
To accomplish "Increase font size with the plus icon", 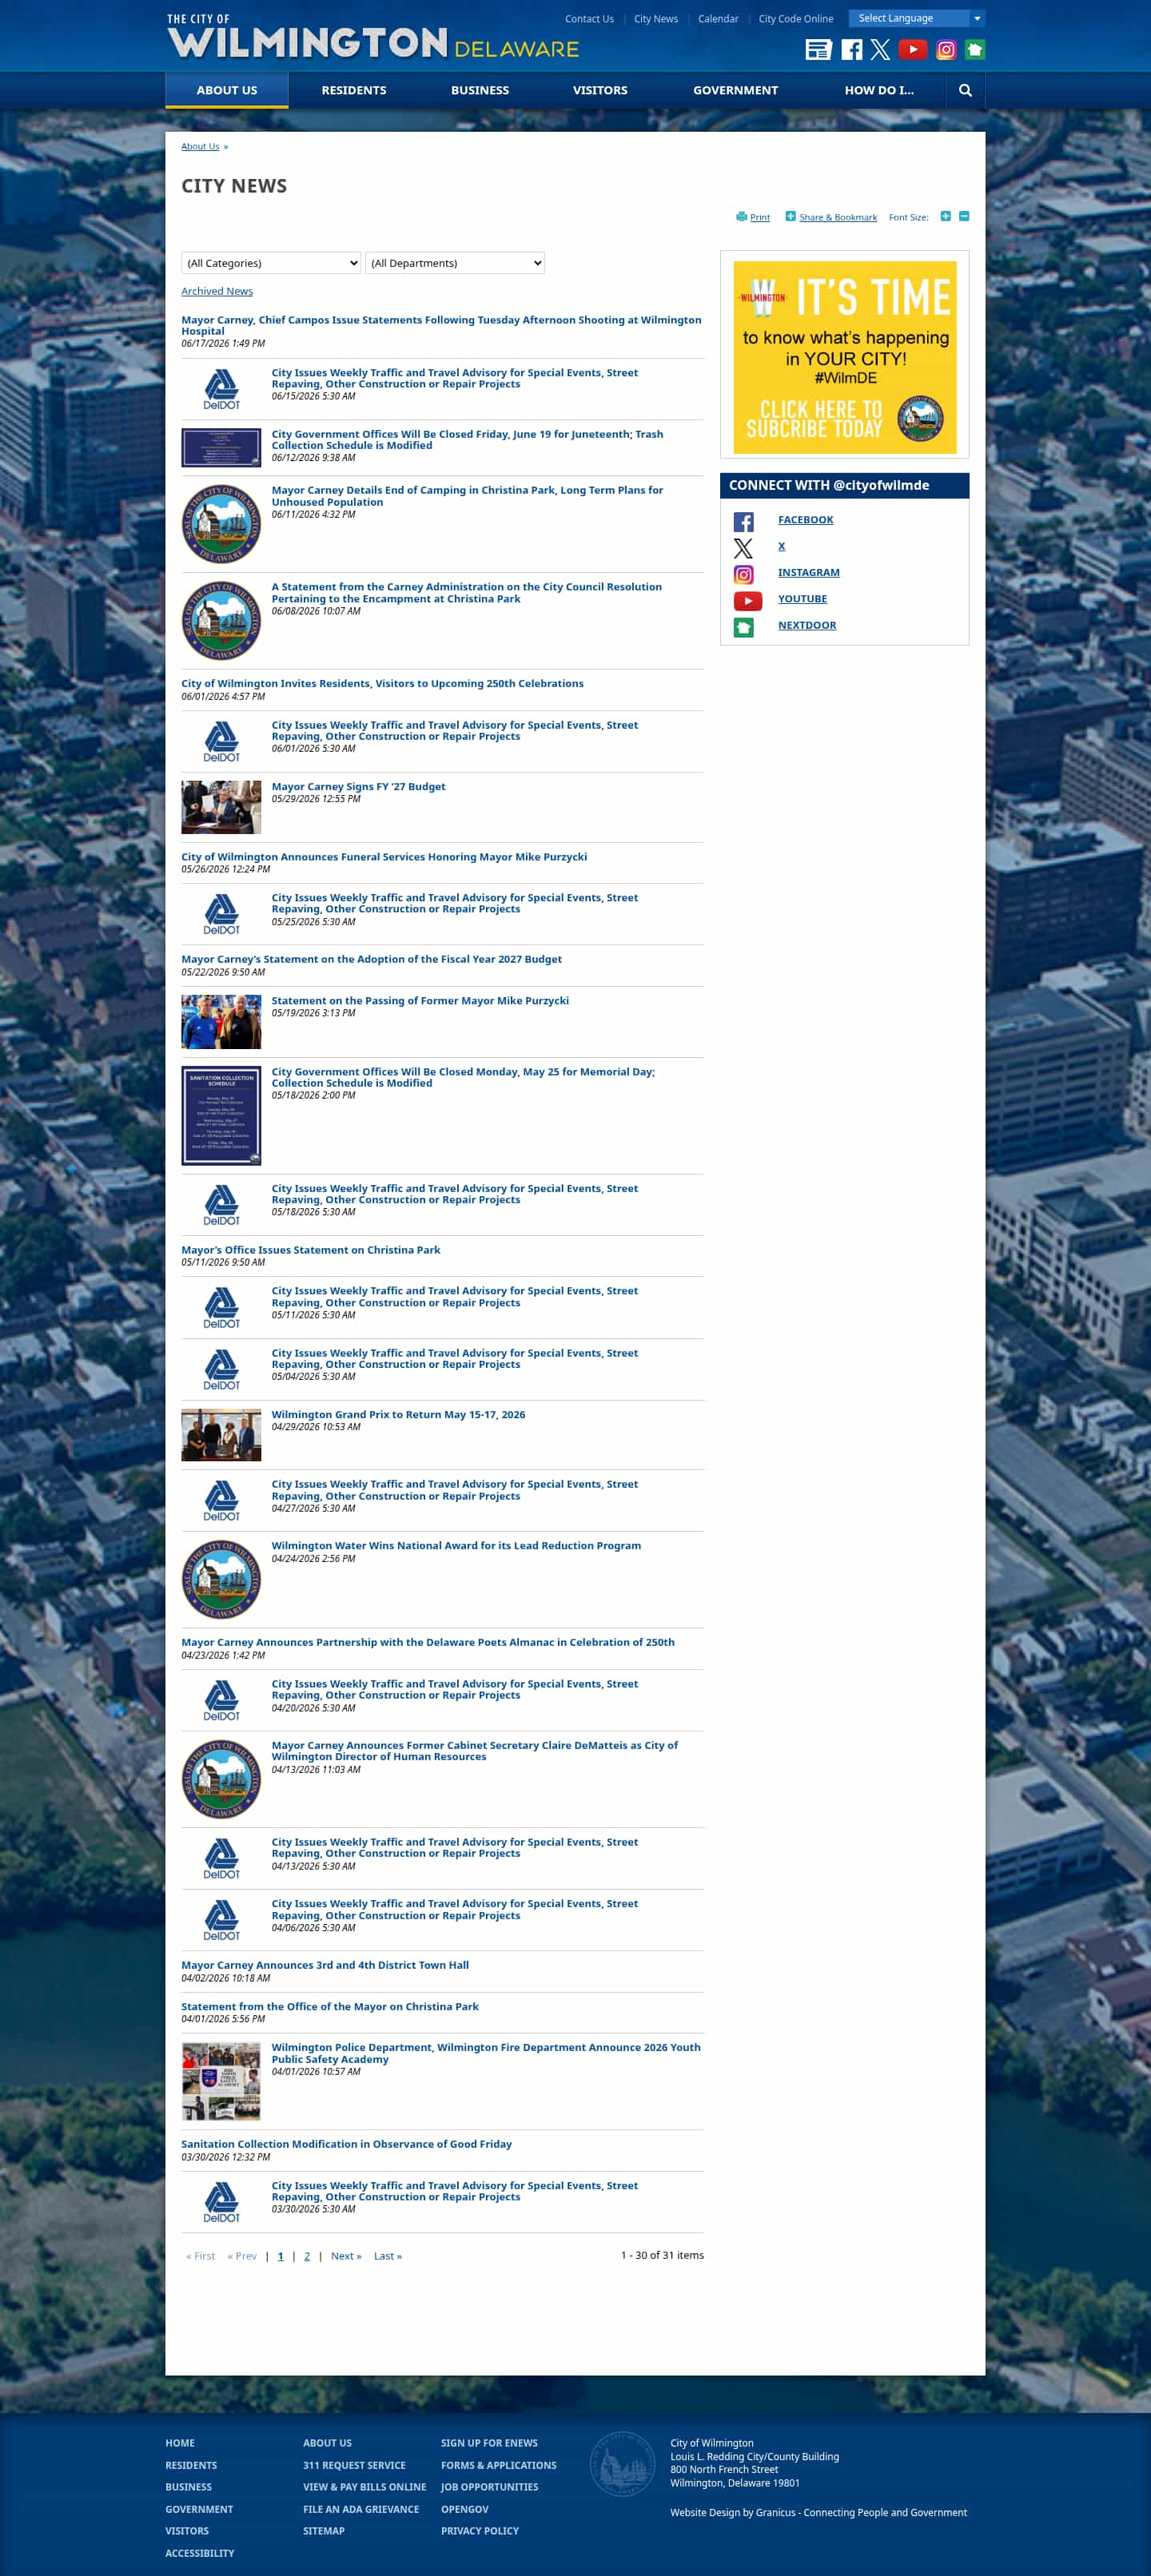I will 945,216.
